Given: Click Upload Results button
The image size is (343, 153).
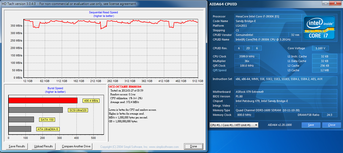Looking at the screenshot, I should (43, 146).
